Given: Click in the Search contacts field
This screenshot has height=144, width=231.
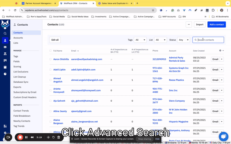Looking at the screenshot, I should (208, 40).
